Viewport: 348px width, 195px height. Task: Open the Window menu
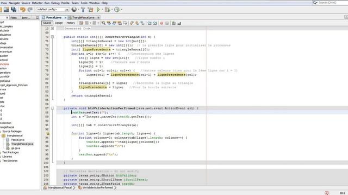[x=94, y=3]
